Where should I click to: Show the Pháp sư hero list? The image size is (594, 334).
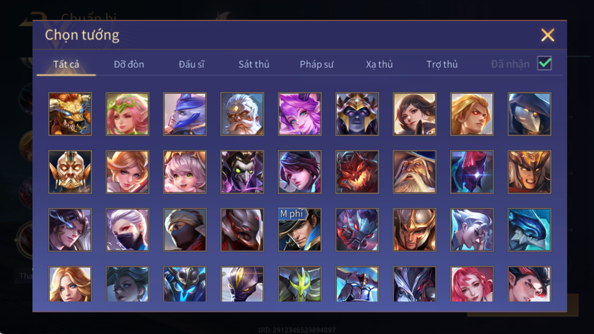(316, 64)
